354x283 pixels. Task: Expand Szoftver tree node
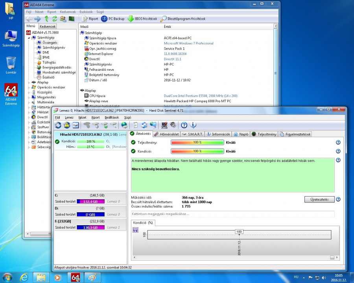[x=29, y=127]
